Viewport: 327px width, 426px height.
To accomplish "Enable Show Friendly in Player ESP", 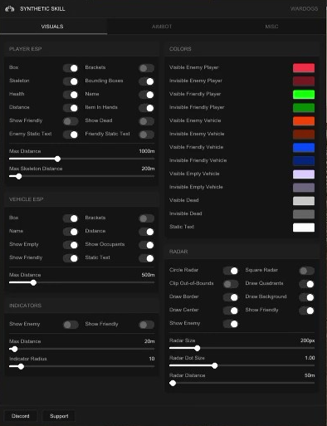I will click(71, 121).
